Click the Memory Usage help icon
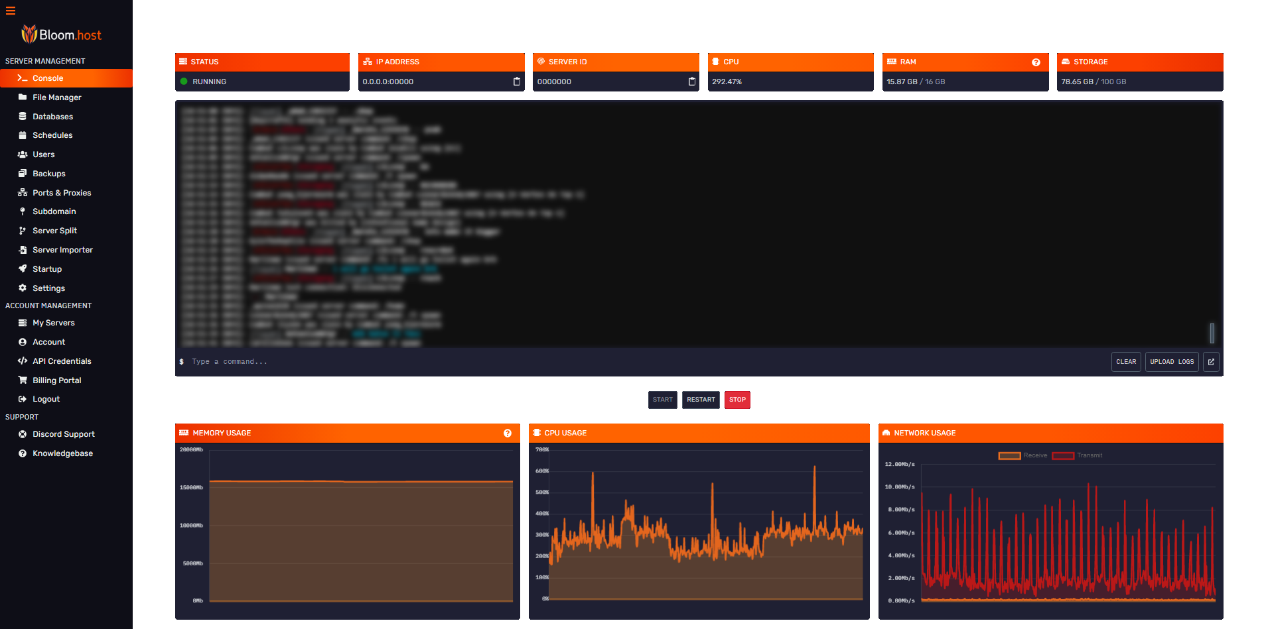This screenshot has height=629, width=1266. point(508,433)
